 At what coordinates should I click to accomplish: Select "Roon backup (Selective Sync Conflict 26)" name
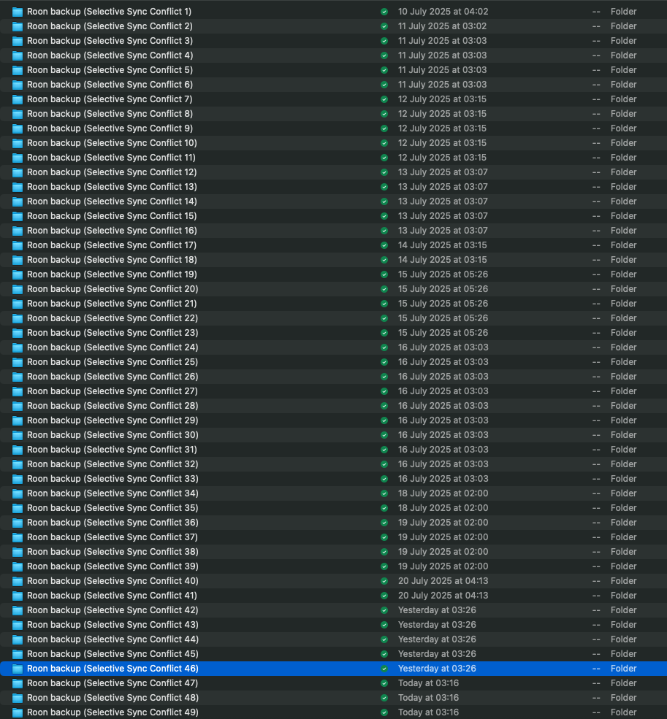(113, 377)
